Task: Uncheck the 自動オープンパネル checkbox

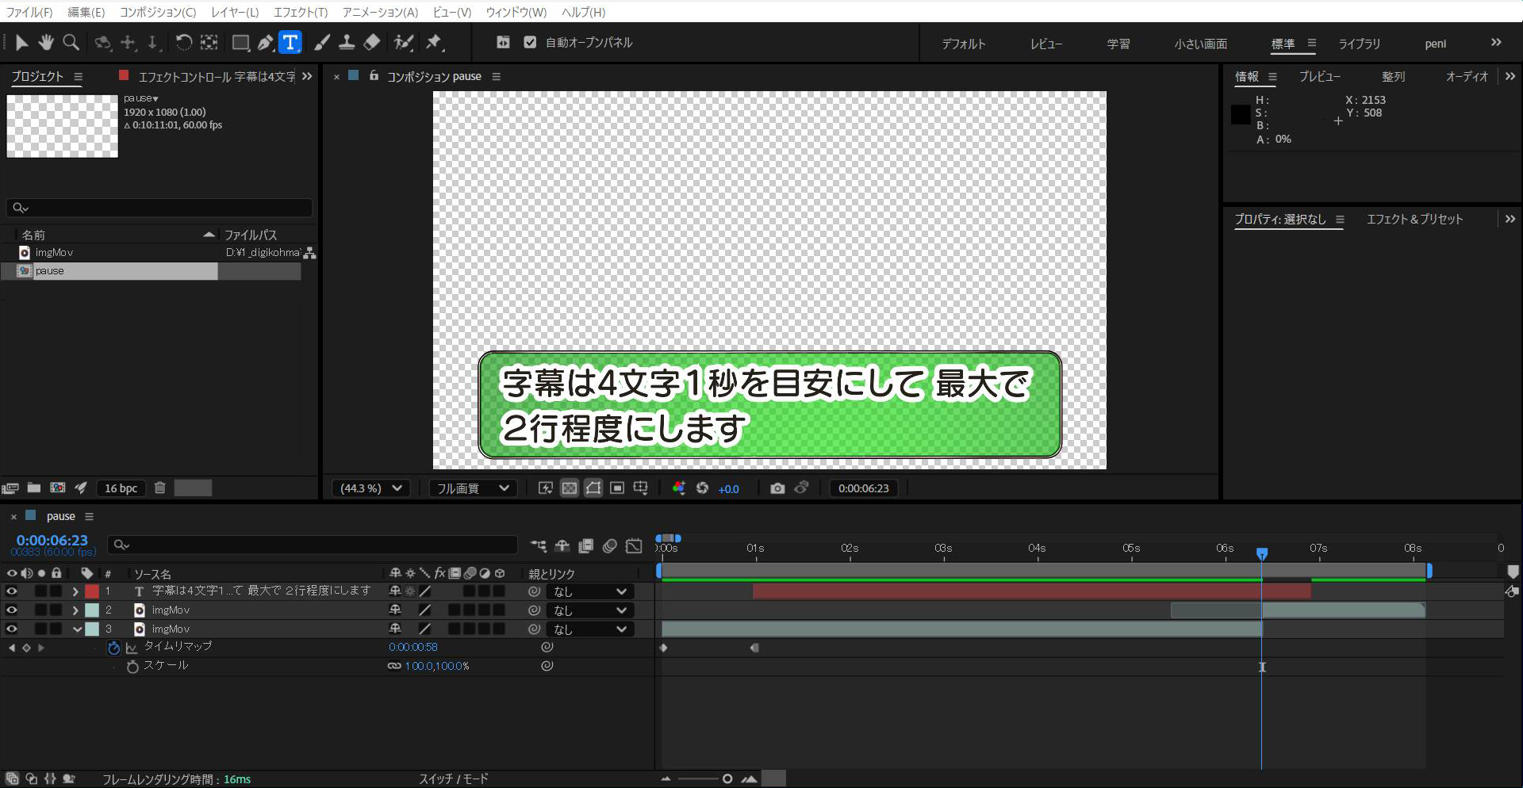Action: coord(530,43)
